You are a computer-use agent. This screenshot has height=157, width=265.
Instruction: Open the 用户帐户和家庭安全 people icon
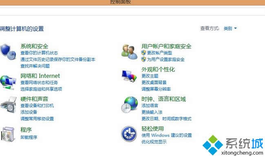(129, 52)
